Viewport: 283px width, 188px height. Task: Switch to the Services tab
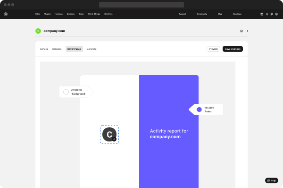tap(57, 49)
